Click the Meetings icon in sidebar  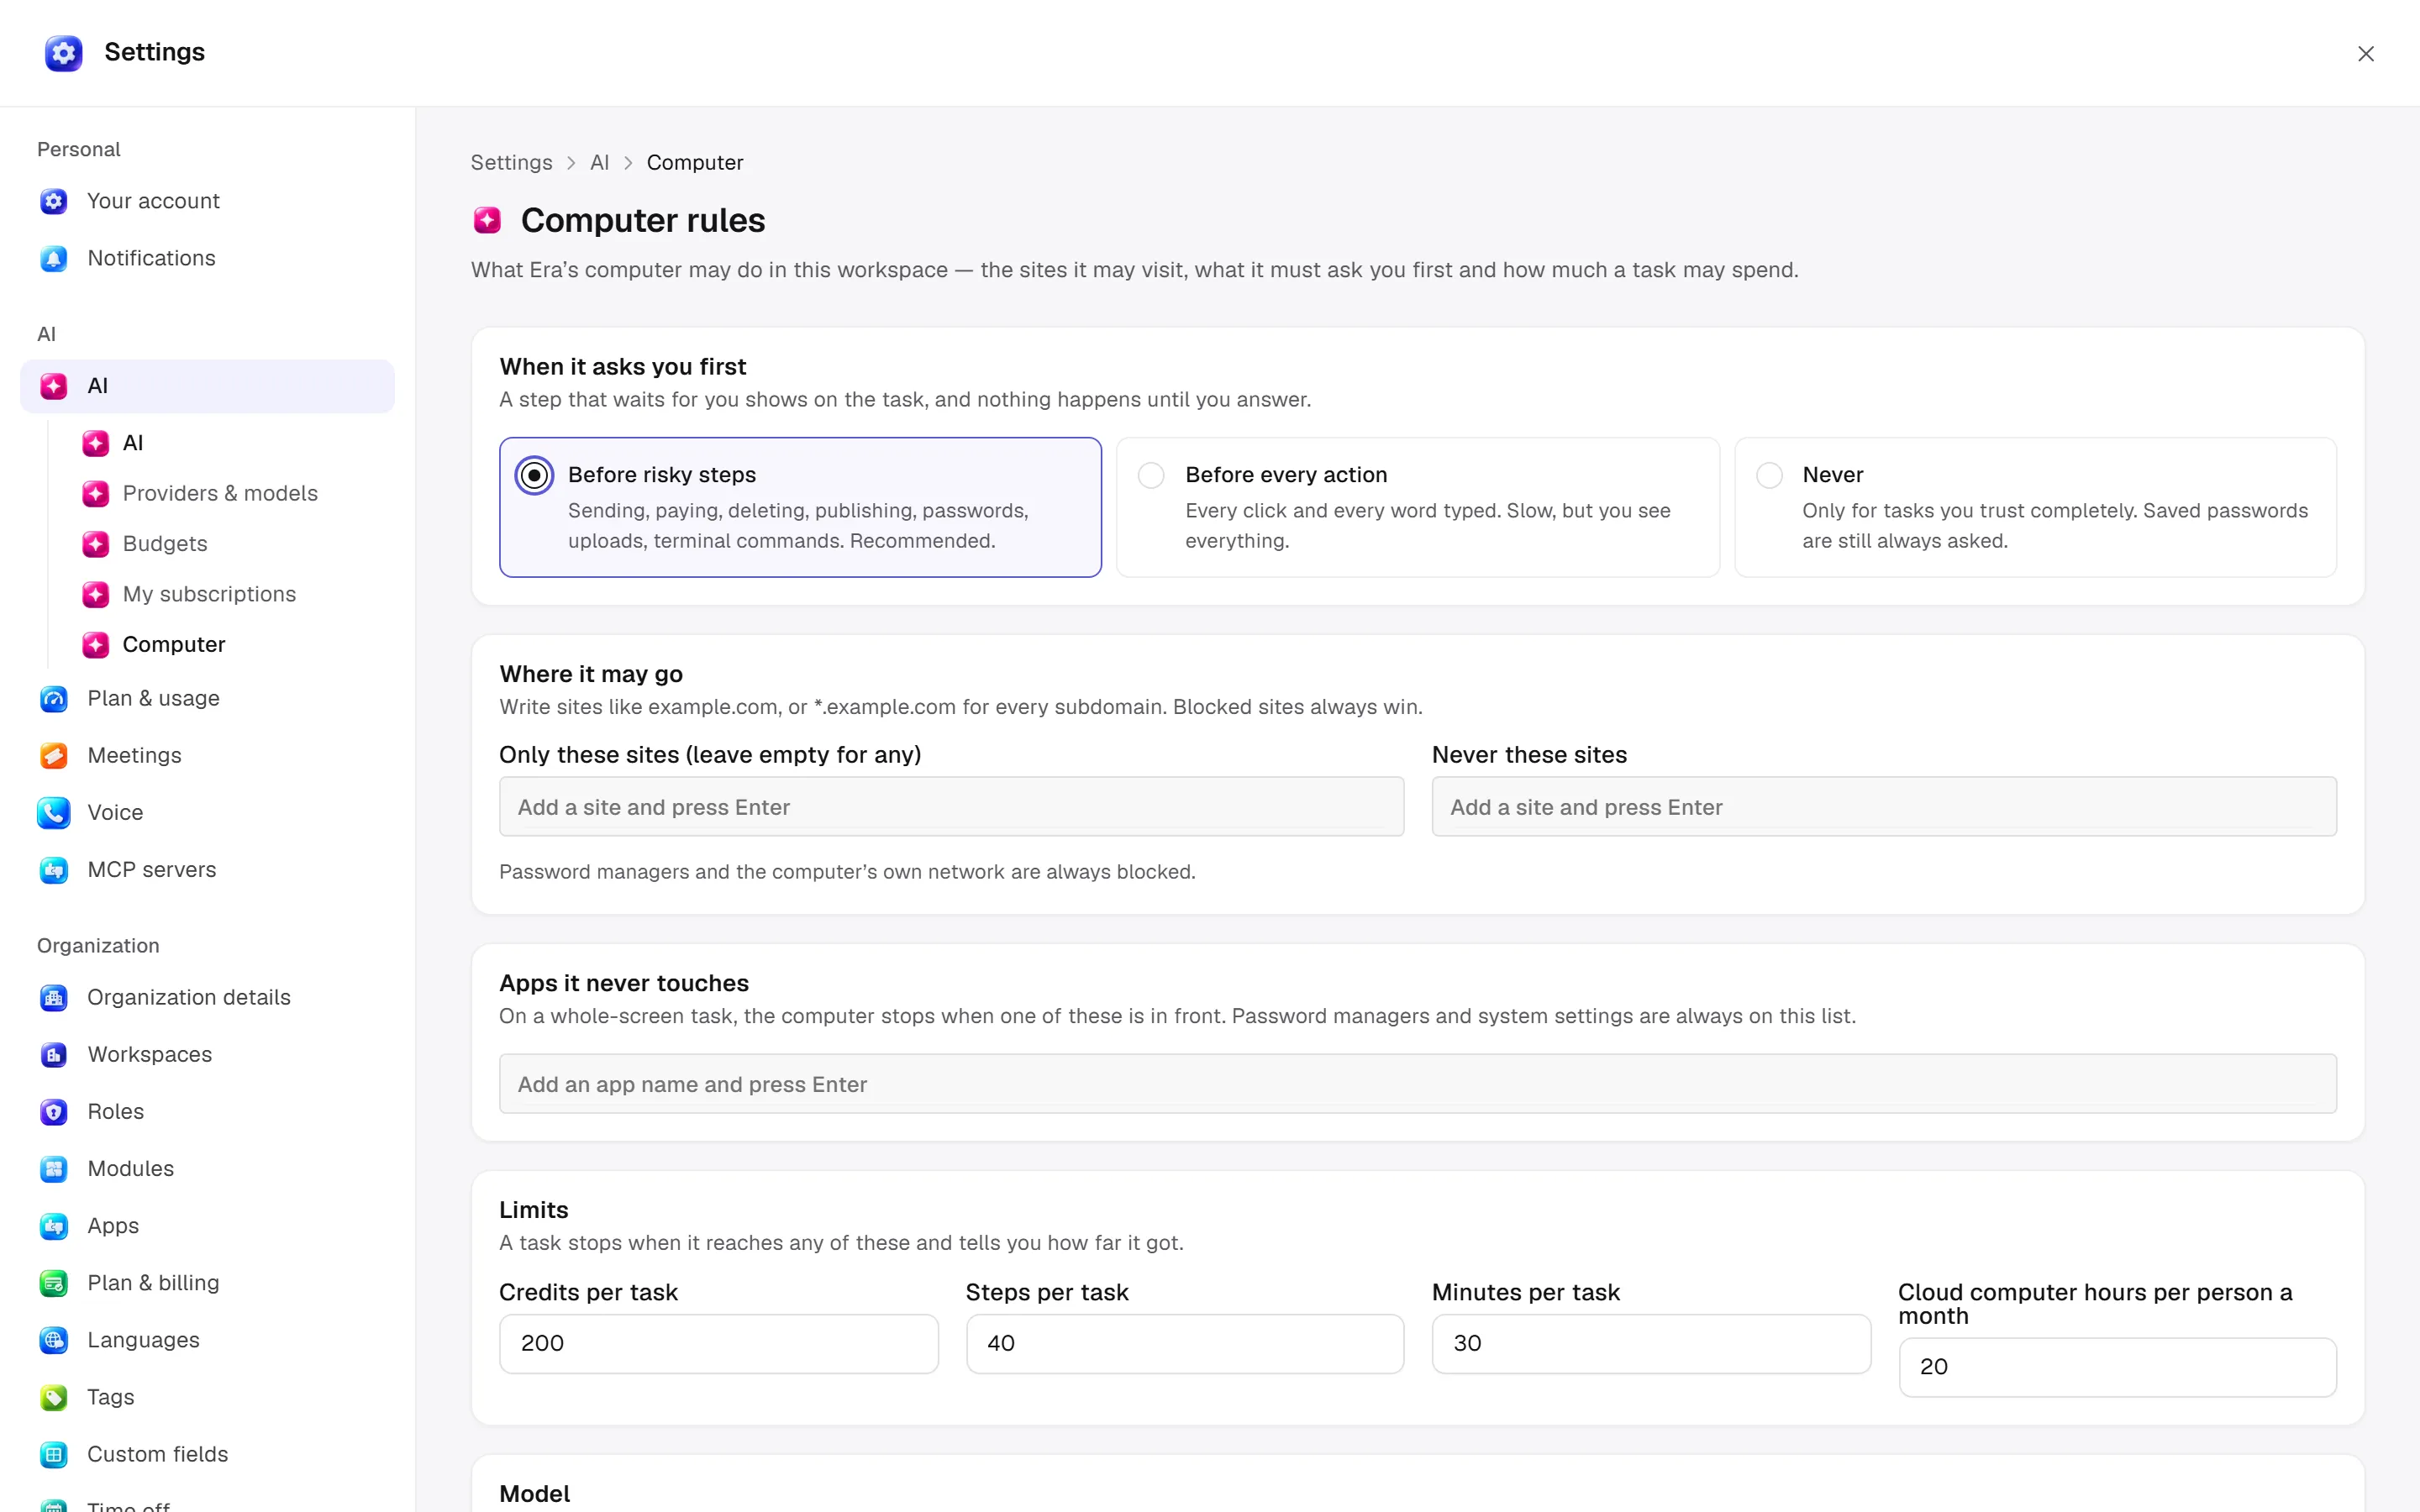click(54, 755)
